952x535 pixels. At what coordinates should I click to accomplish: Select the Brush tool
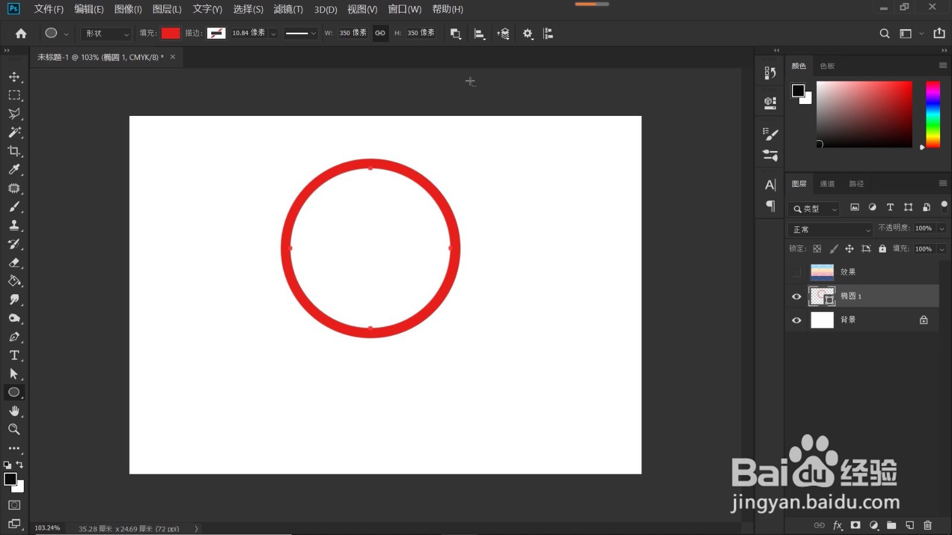point(14,206)
